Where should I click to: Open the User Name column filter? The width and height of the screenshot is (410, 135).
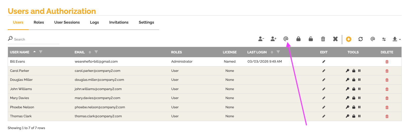(41, 52)
